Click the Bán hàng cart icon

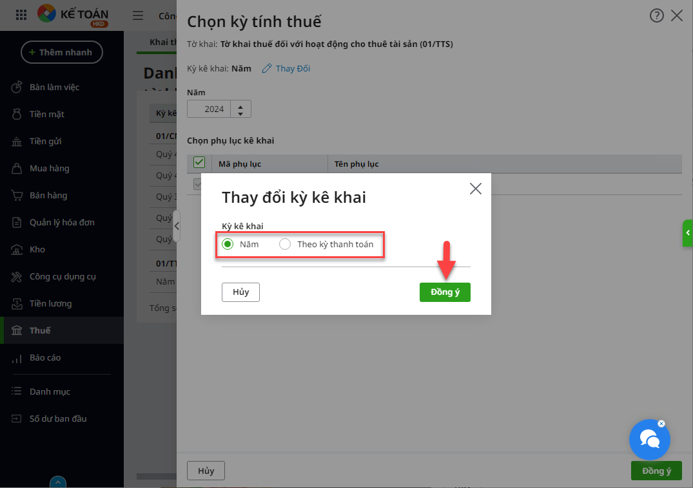(17, 195)
